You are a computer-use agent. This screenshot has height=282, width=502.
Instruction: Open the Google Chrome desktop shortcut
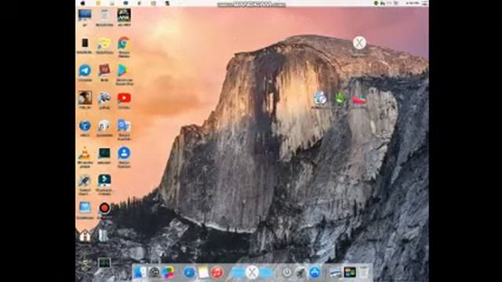coord(124,43)
